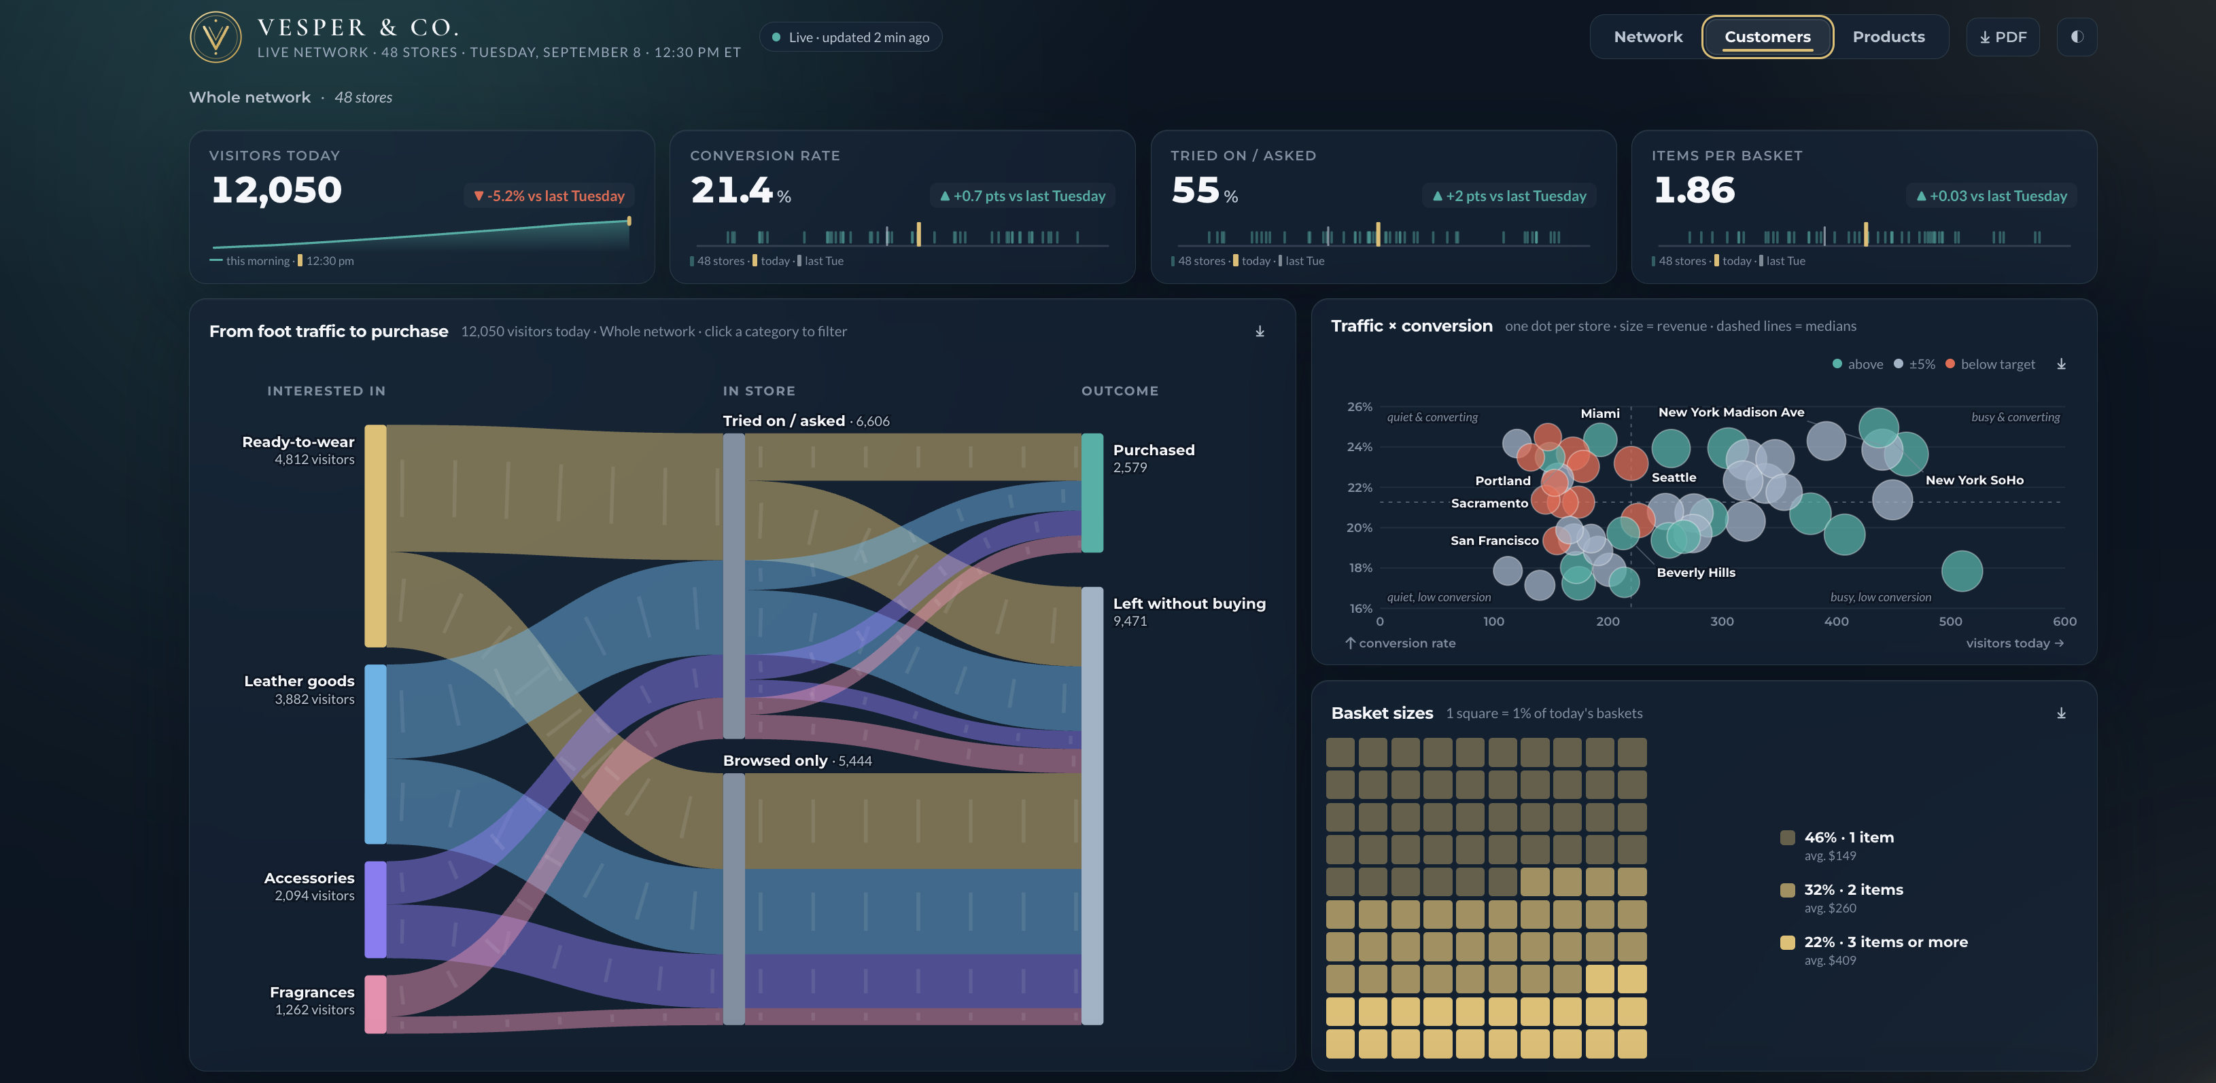
Task: Click the Seattle store label
Action: (1673, 477)
